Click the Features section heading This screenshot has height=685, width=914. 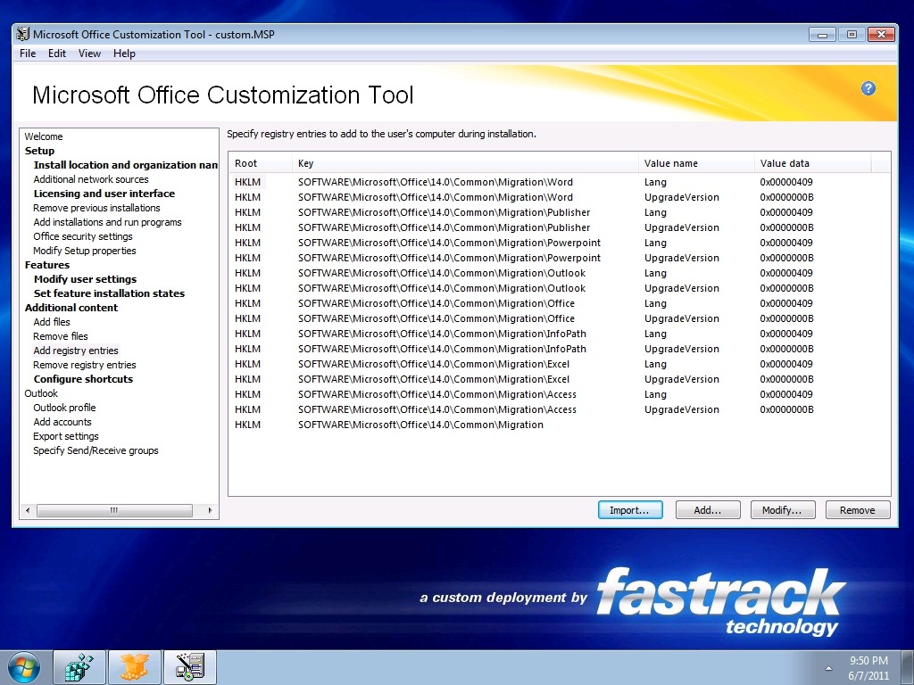(47, 265)
